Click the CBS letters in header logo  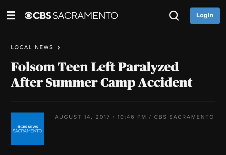point(42,15)
